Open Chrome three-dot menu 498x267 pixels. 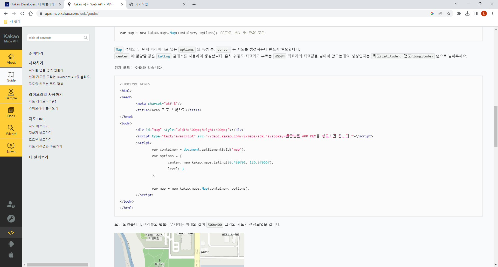tap(492, 13)
